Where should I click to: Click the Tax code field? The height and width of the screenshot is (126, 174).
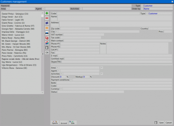click(x=81, y=37)
